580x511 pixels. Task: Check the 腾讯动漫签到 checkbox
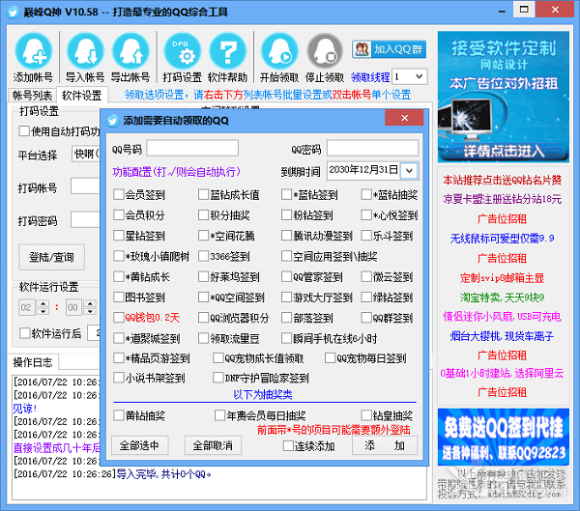[x=286, y=236]
